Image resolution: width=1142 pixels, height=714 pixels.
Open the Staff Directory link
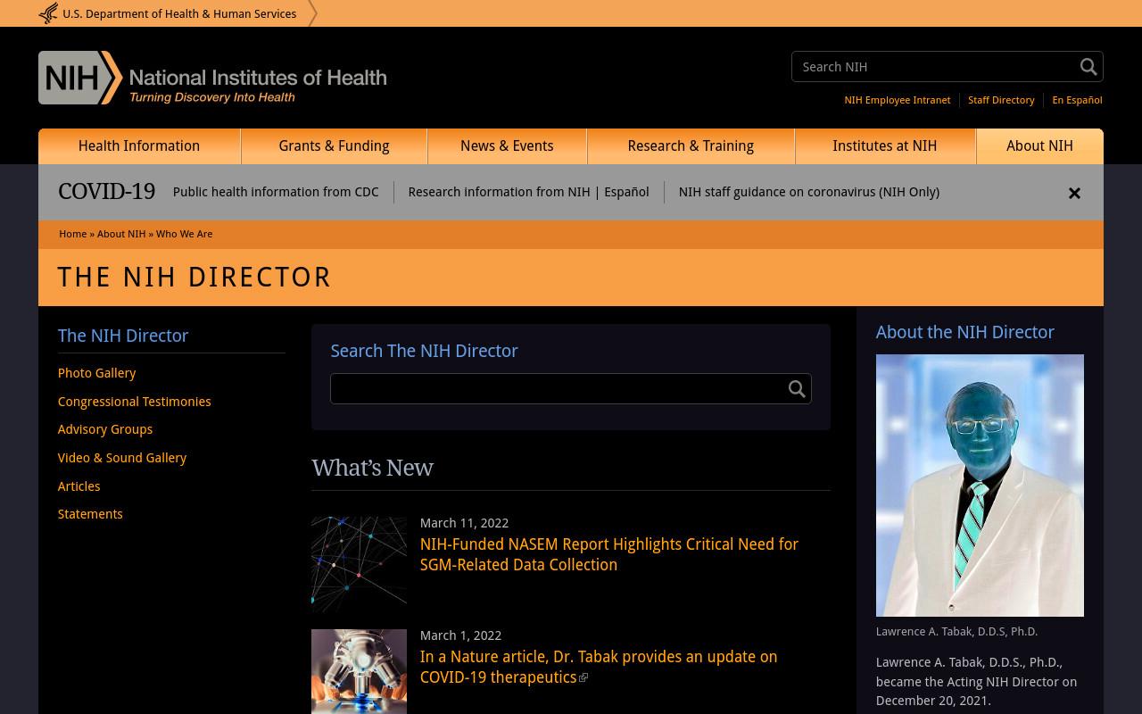pyautogui.click(x=1001, y=100)
